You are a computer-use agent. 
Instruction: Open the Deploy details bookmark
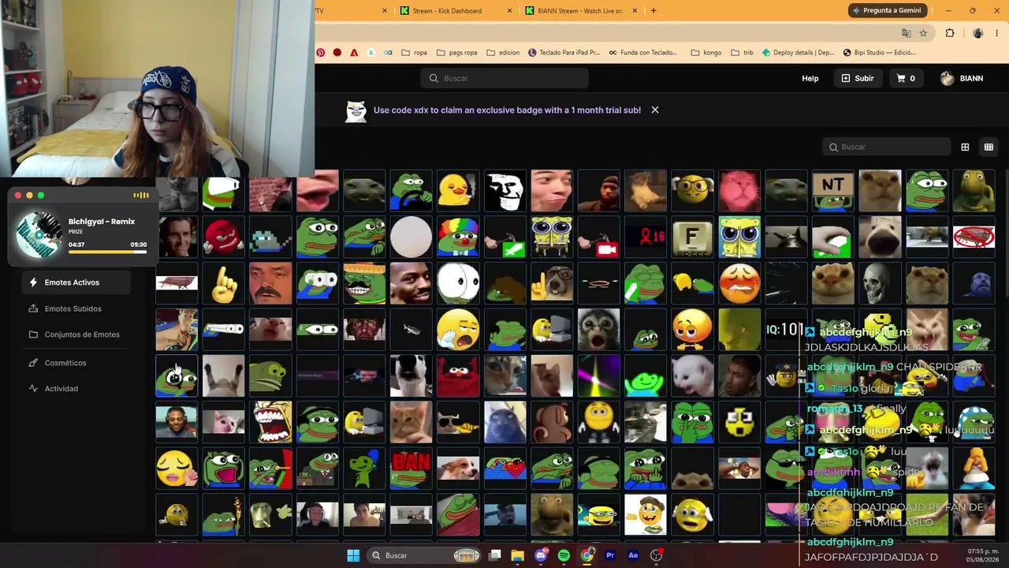(798, 53)
